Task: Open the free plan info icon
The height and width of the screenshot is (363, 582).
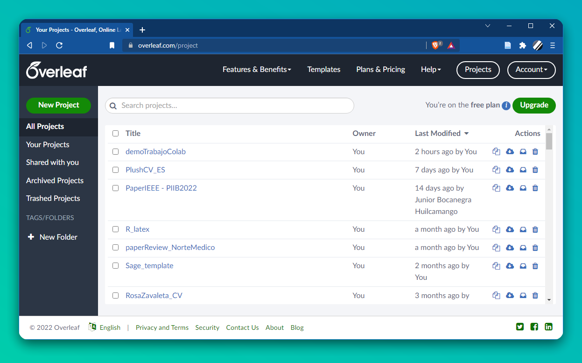Action: click(x=506, y=106)
